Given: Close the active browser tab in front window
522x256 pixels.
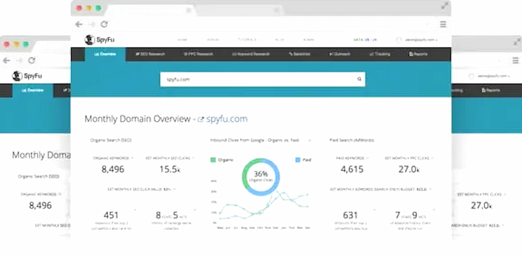Looking at the screenshot, I should 189,11.
